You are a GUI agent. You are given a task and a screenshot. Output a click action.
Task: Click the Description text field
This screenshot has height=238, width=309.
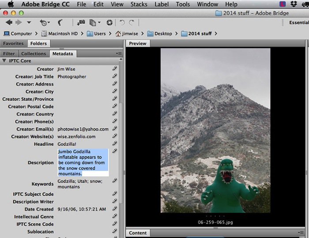(83, 162)
